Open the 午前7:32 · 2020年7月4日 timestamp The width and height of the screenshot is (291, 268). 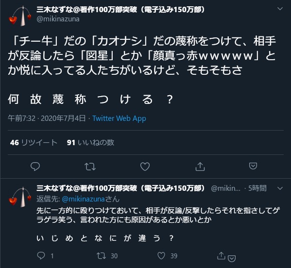(x=47, y=118)
